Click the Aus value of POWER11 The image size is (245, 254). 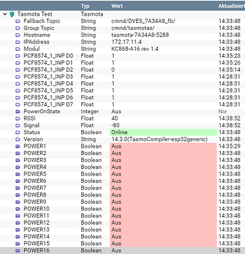click(116, 216)
